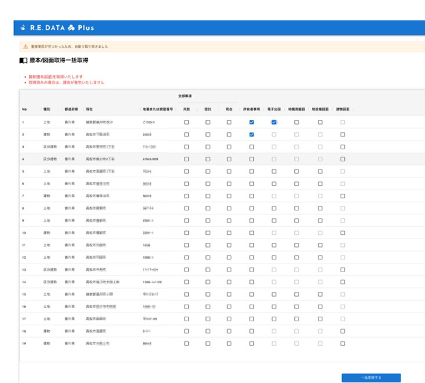Uncheck 所有者事項 checkbox in row 1

252,122
